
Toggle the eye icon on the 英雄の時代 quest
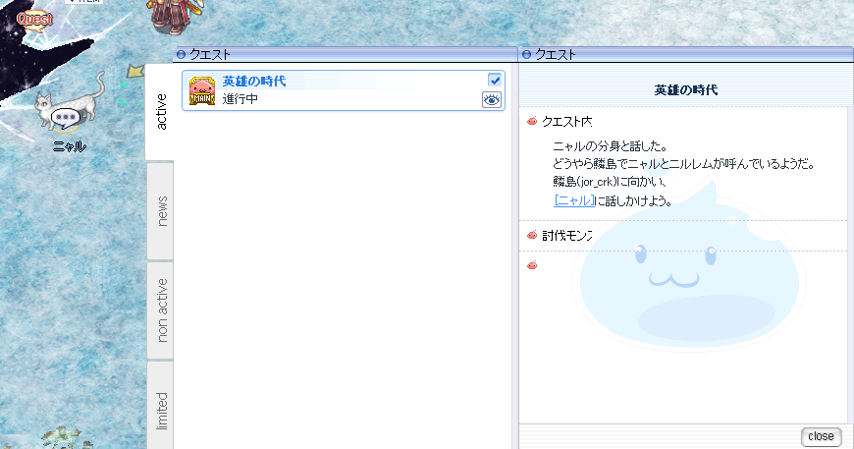click(492, 99)
